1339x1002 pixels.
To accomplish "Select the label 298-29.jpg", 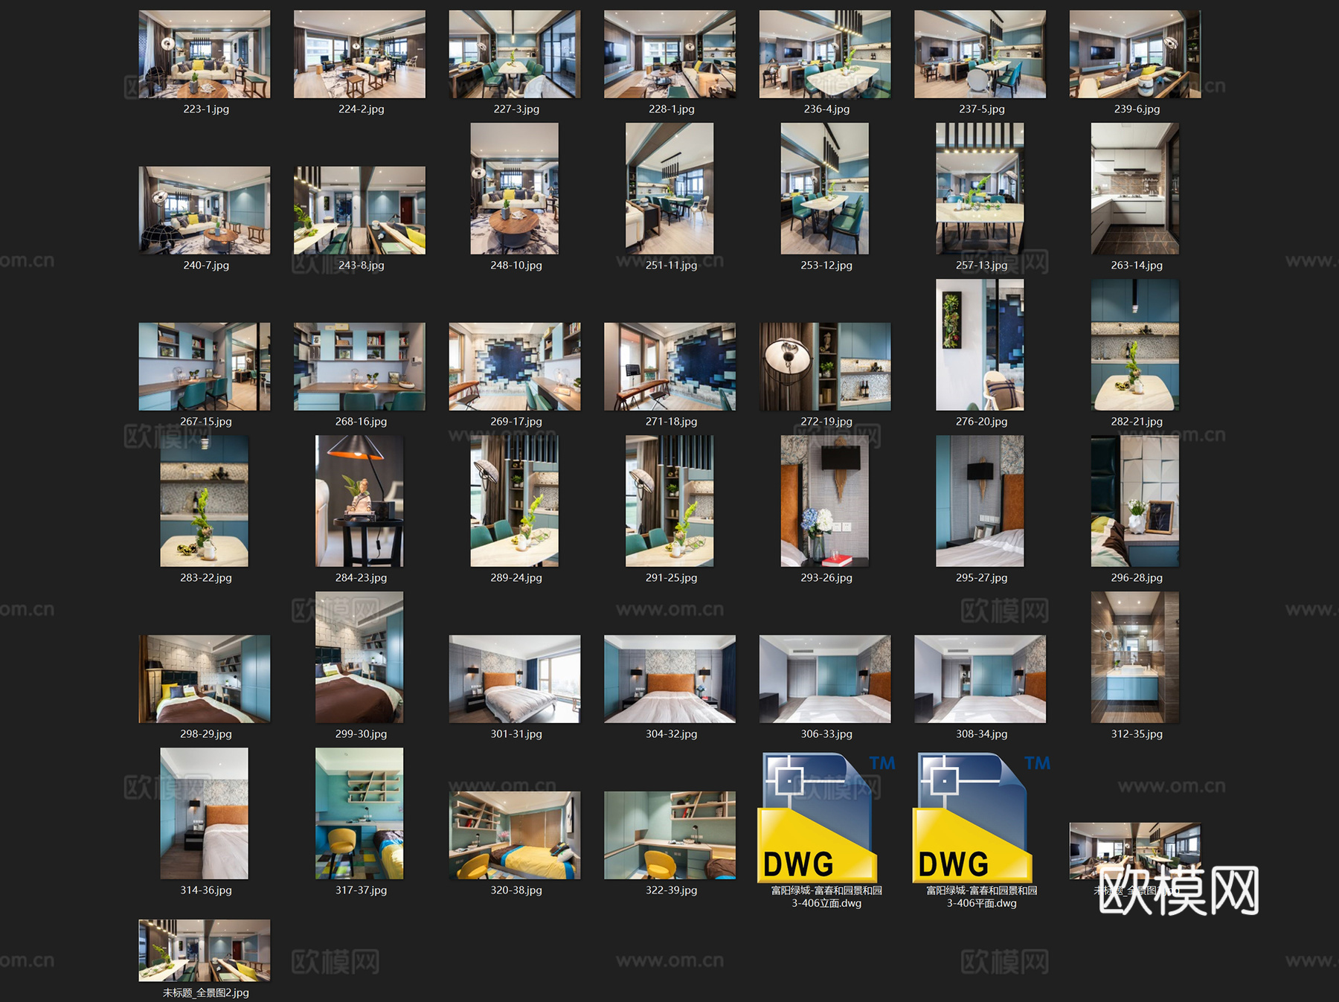I will (206, 734).
